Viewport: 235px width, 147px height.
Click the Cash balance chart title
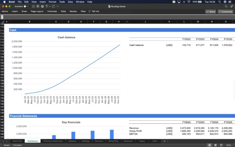click(x=67, y=37)
